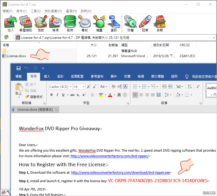Open the dvd-ripper.exe download link
Screen dimensions: 217x196
120,173
